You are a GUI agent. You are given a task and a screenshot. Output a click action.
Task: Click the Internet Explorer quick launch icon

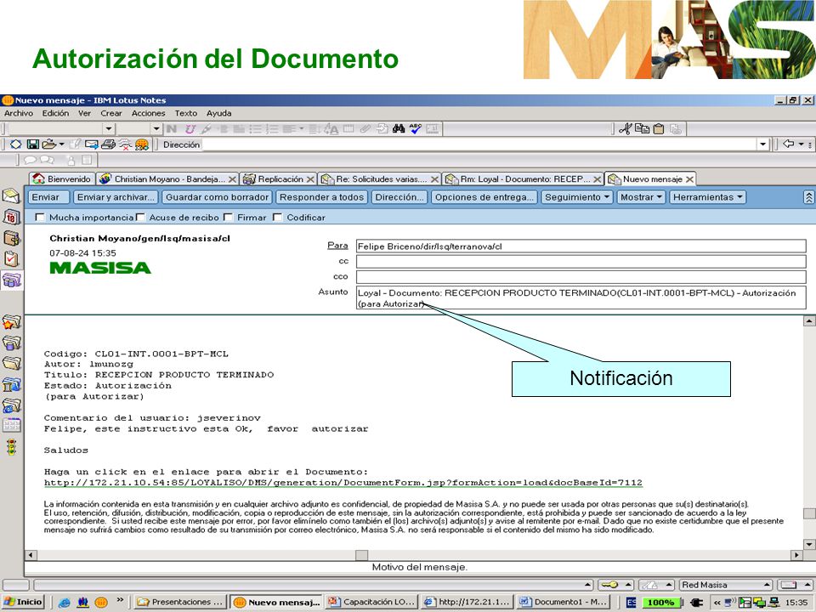point(65,602)
